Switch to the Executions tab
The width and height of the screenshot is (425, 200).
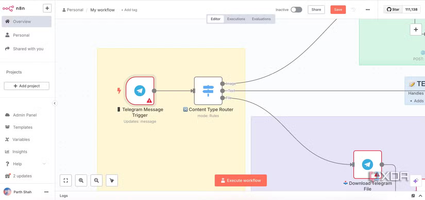click(236, 19)
